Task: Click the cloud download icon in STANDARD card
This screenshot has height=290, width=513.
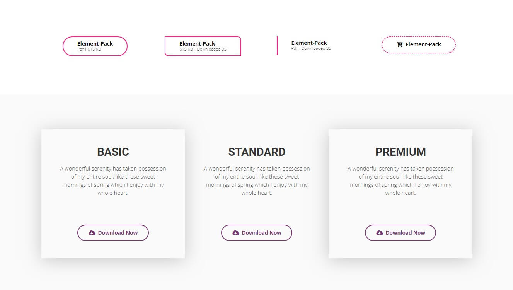Action: (236, 233)
